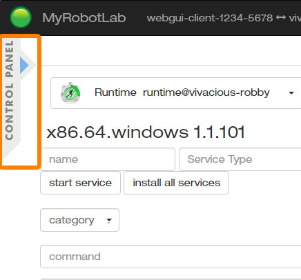This screenshot has height=280, width=301.
Task: Click the Runtime label text
Action: point(115,92)
